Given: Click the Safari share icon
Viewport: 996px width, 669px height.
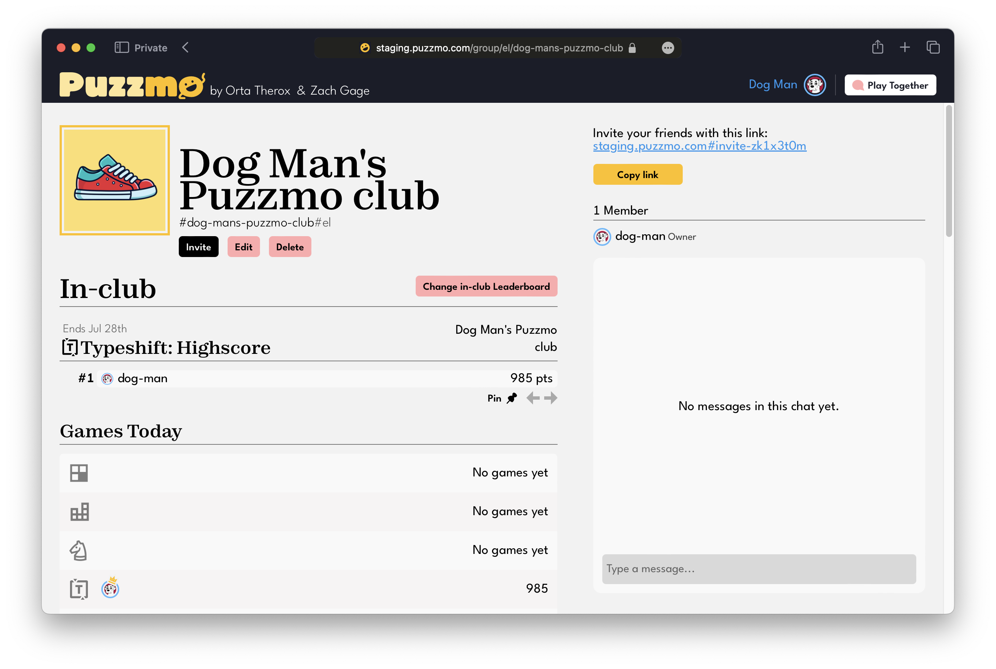Looking at the screenshot, I should pos(878,47).
